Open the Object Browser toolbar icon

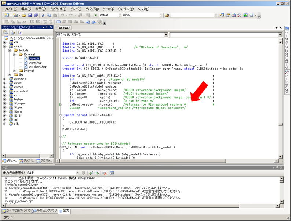click(234, 15)
